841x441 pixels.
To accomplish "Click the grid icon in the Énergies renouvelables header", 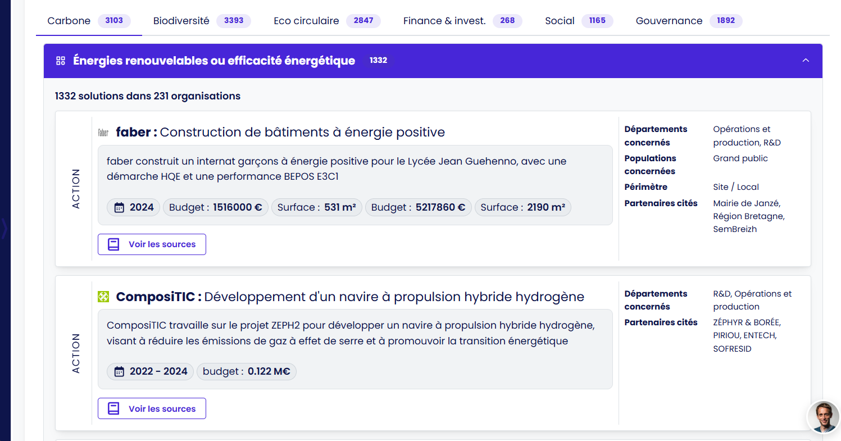I will pos(61,61).
